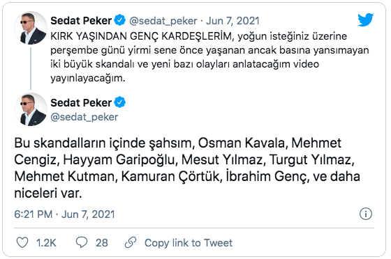Like the tweet with heart icon
Image resolution: width=391 pixels, height=259 pixels.
tap(22, 242)
